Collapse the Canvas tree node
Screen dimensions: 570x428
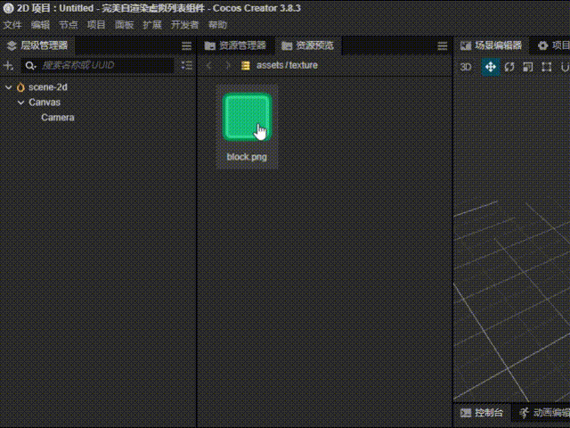pyautogui.click(x=21, y=103)
